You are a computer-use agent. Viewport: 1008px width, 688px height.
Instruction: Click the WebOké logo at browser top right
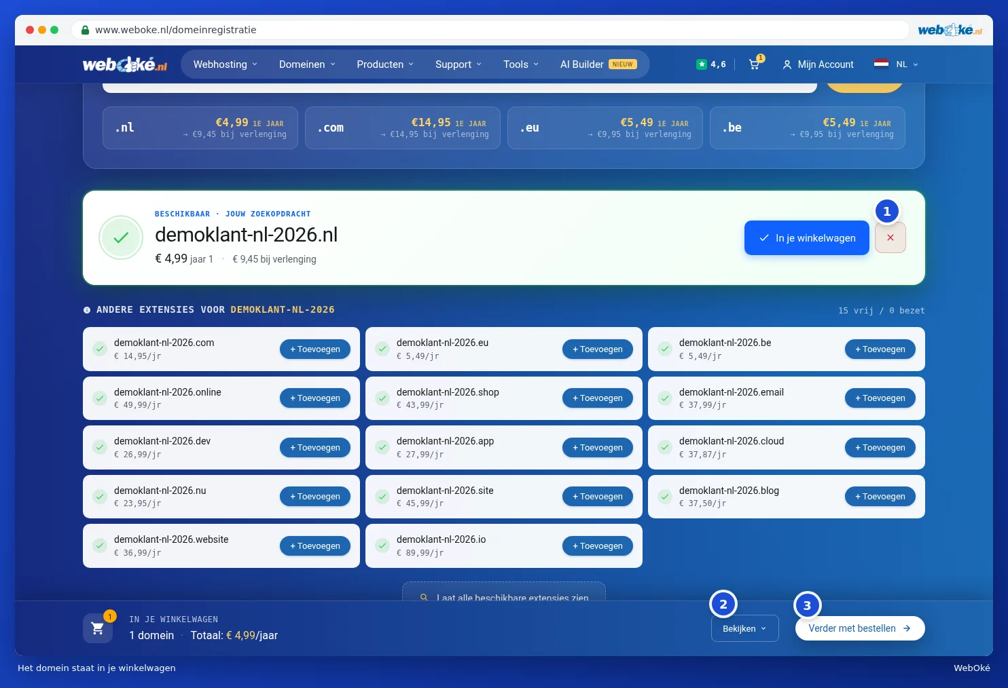click(950, 30)
